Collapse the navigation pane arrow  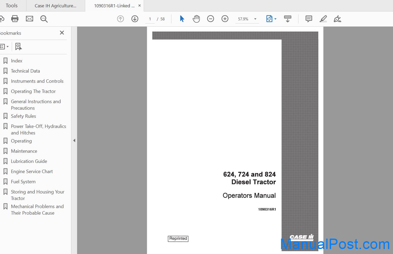[74, 140]
